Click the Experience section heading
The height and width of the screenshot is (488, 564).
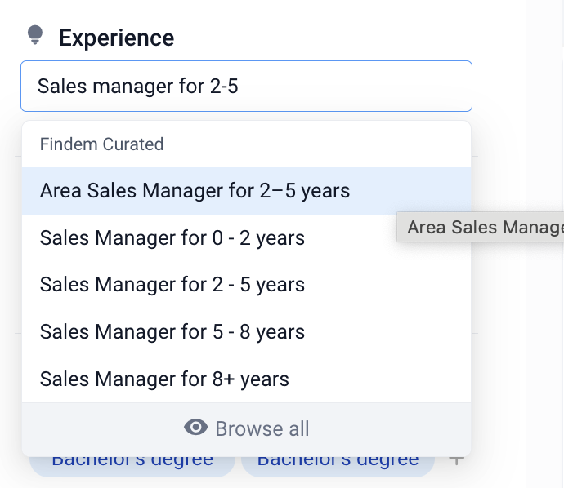pos(116,38)
